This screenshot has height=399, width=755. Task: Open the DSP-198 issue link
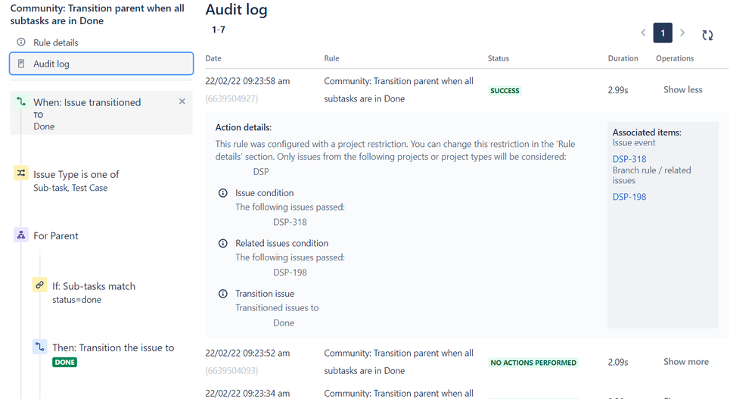coord(629,197)
